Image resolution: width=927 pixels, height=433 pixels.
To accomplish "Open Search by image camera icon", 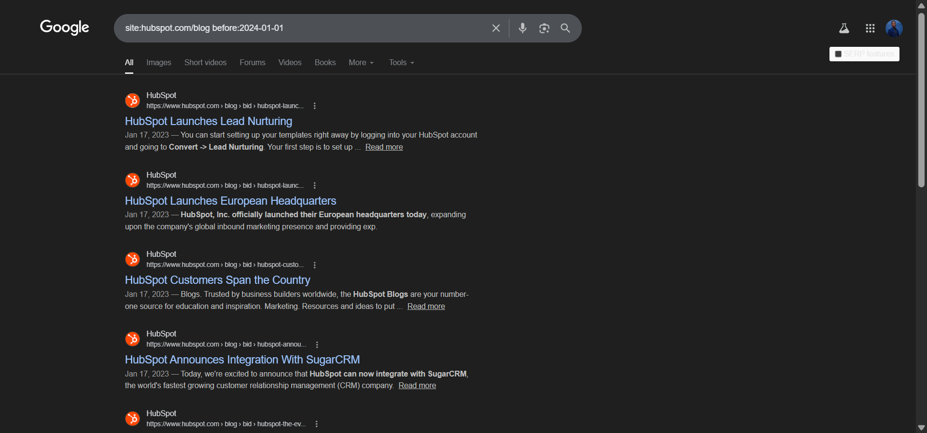I will pyautogui.click(x=544, y=28).
